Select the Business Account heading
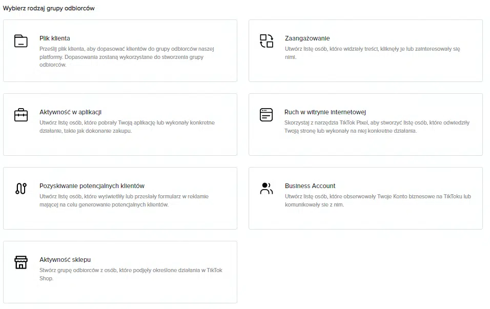The image size is (490, 309). [310, 186]
